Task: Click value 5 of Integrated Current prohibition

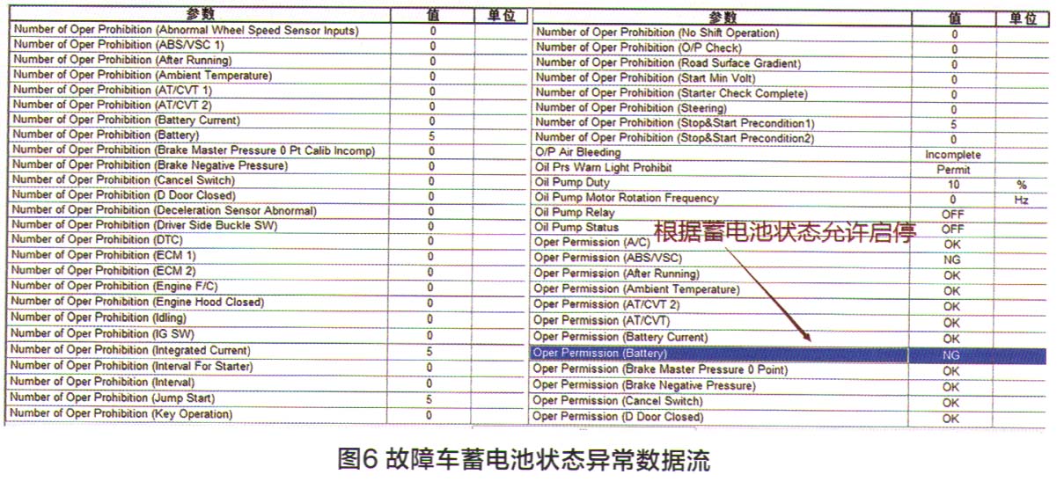Action: pos(429,351)
